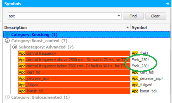Open the search history dropdown arrow
This screenshot has height=103, width=172.
[x=119, y=16]
